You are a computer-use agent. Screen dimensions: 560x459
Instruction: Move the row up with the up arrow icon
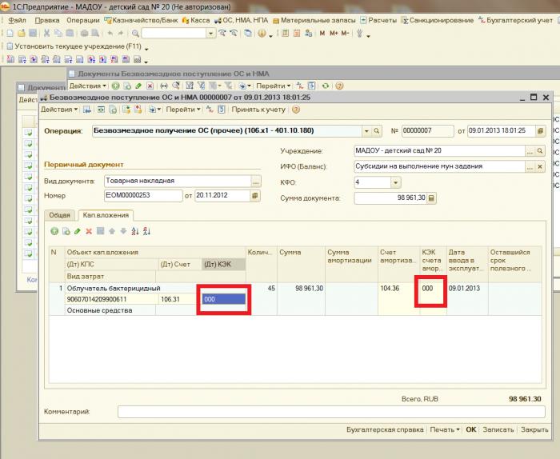coord(112,231)
